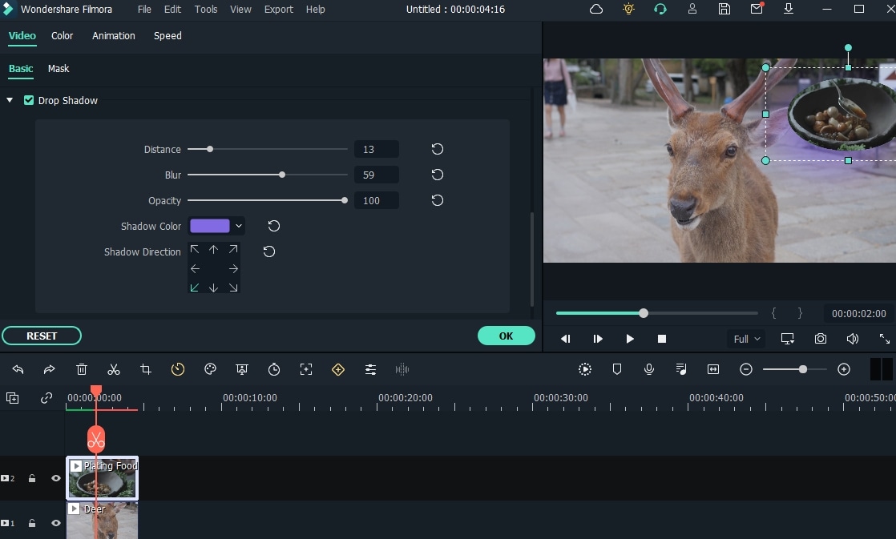Open the Color palette tool icon

(x=210, y=369)
